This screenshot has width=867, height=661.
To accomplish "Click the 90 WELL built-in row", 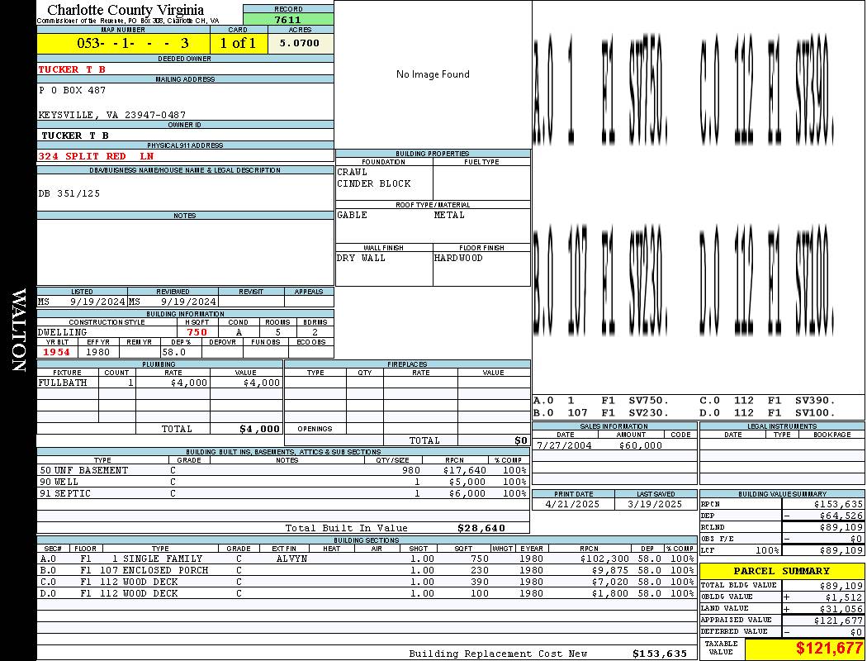I will pyautogui.click(x=283, y=483).
